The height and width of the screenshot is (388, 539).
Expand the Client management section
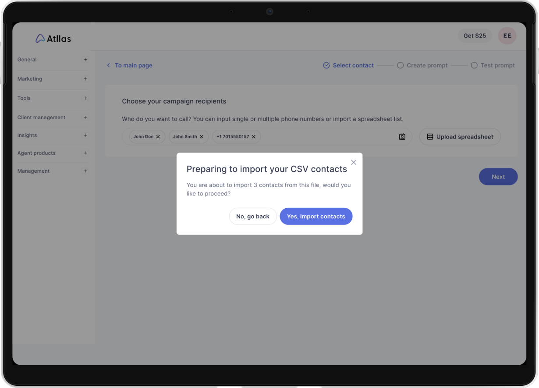click(x=85, y=117)
